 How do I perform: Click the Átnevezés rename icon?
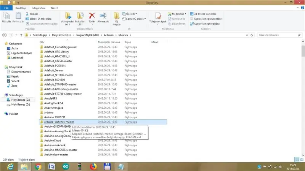103,17
